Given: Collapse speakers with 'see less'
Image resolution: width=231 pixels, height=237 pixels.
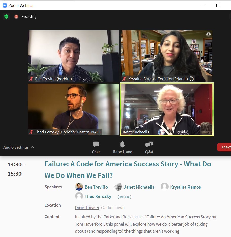Looking at the screenshot, I should click(x=124, y=197).
